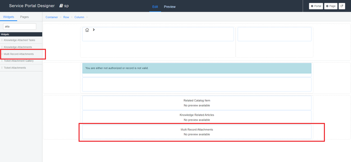Open the Portal settings button
The width and height of the screenshot is (351, 162).
tap(316, 6)
